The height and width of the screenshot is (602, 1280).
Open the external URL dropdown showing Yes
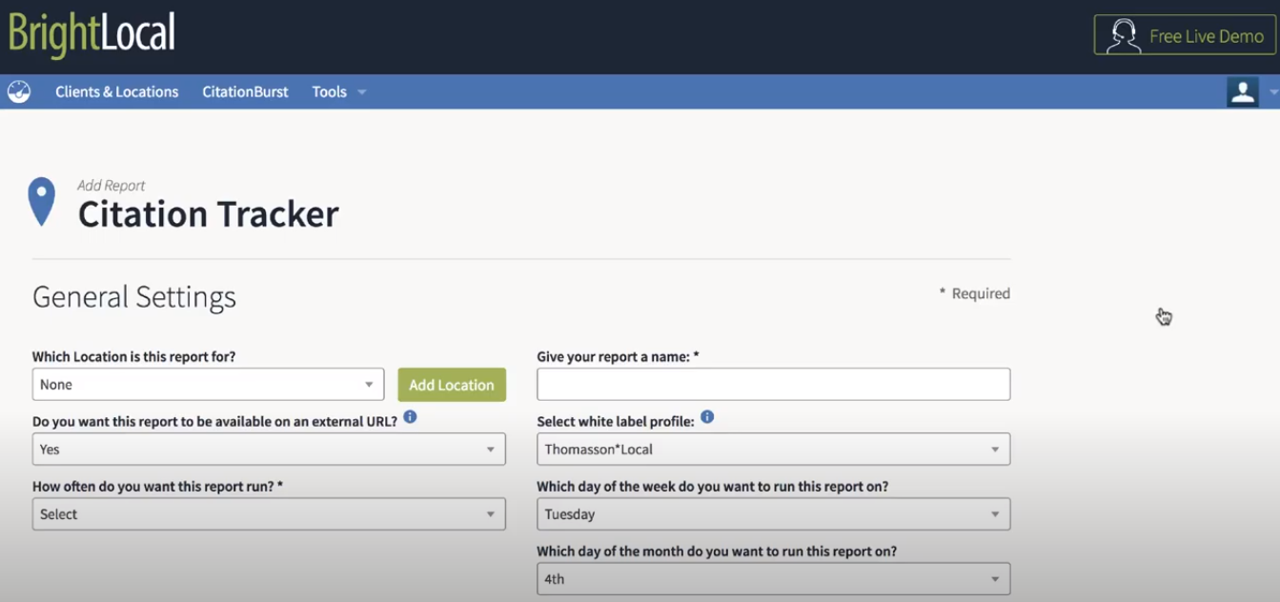pos(269,450)
